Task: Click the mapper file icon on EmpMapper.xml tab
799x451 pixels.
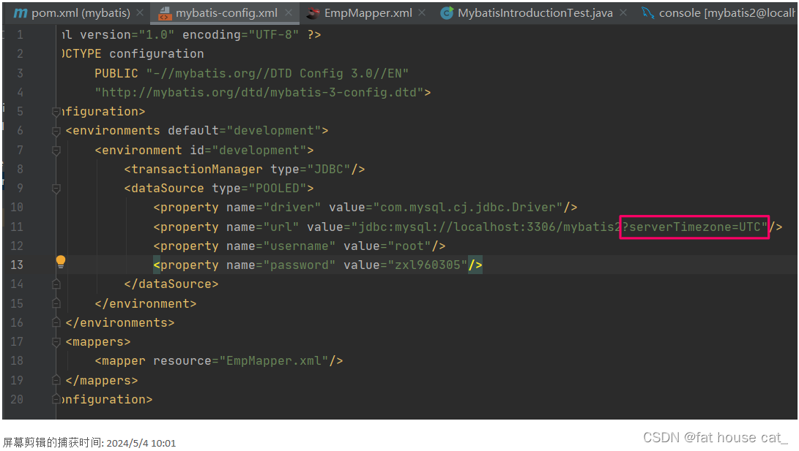Action: tap(311, 12)
